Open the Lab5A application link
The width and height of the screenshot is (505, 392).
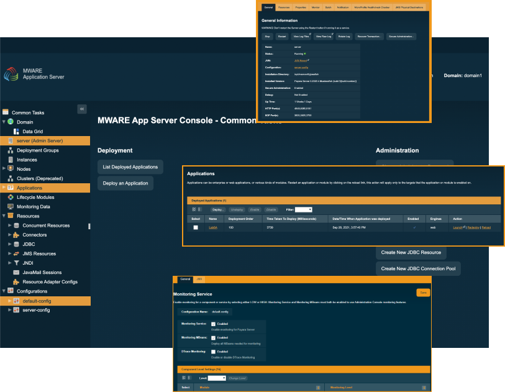click(213, 227)
